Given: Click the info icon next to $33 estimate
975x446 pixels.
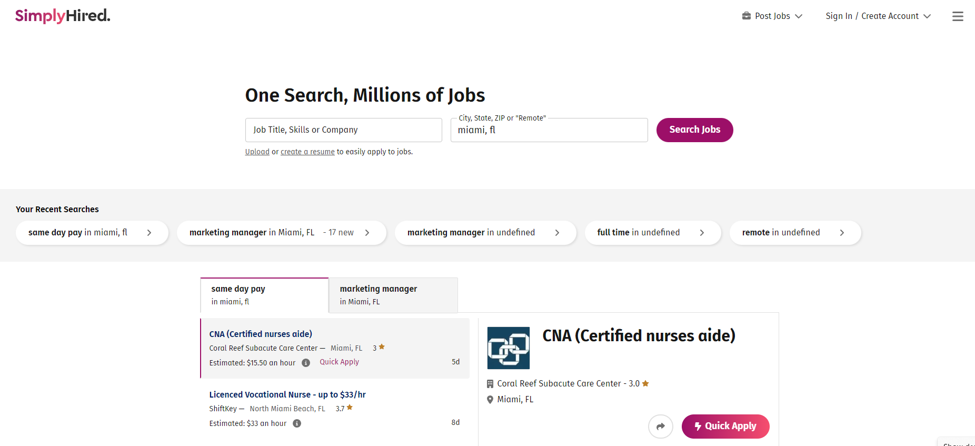Looking at the screenshot, I should point(297,423).
